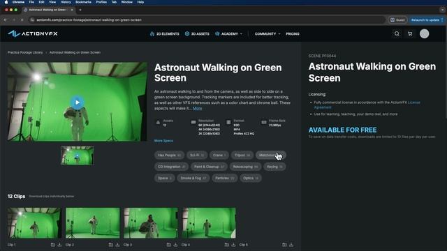Viewport: 447px width, 251px height.
Task: Click the site info icon in address bar
Action: [32, 20]
